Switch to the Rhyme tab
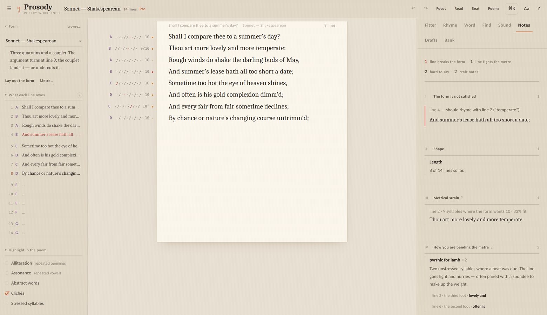The height and width of the screenshot is (315, 547). pos(450,25)
